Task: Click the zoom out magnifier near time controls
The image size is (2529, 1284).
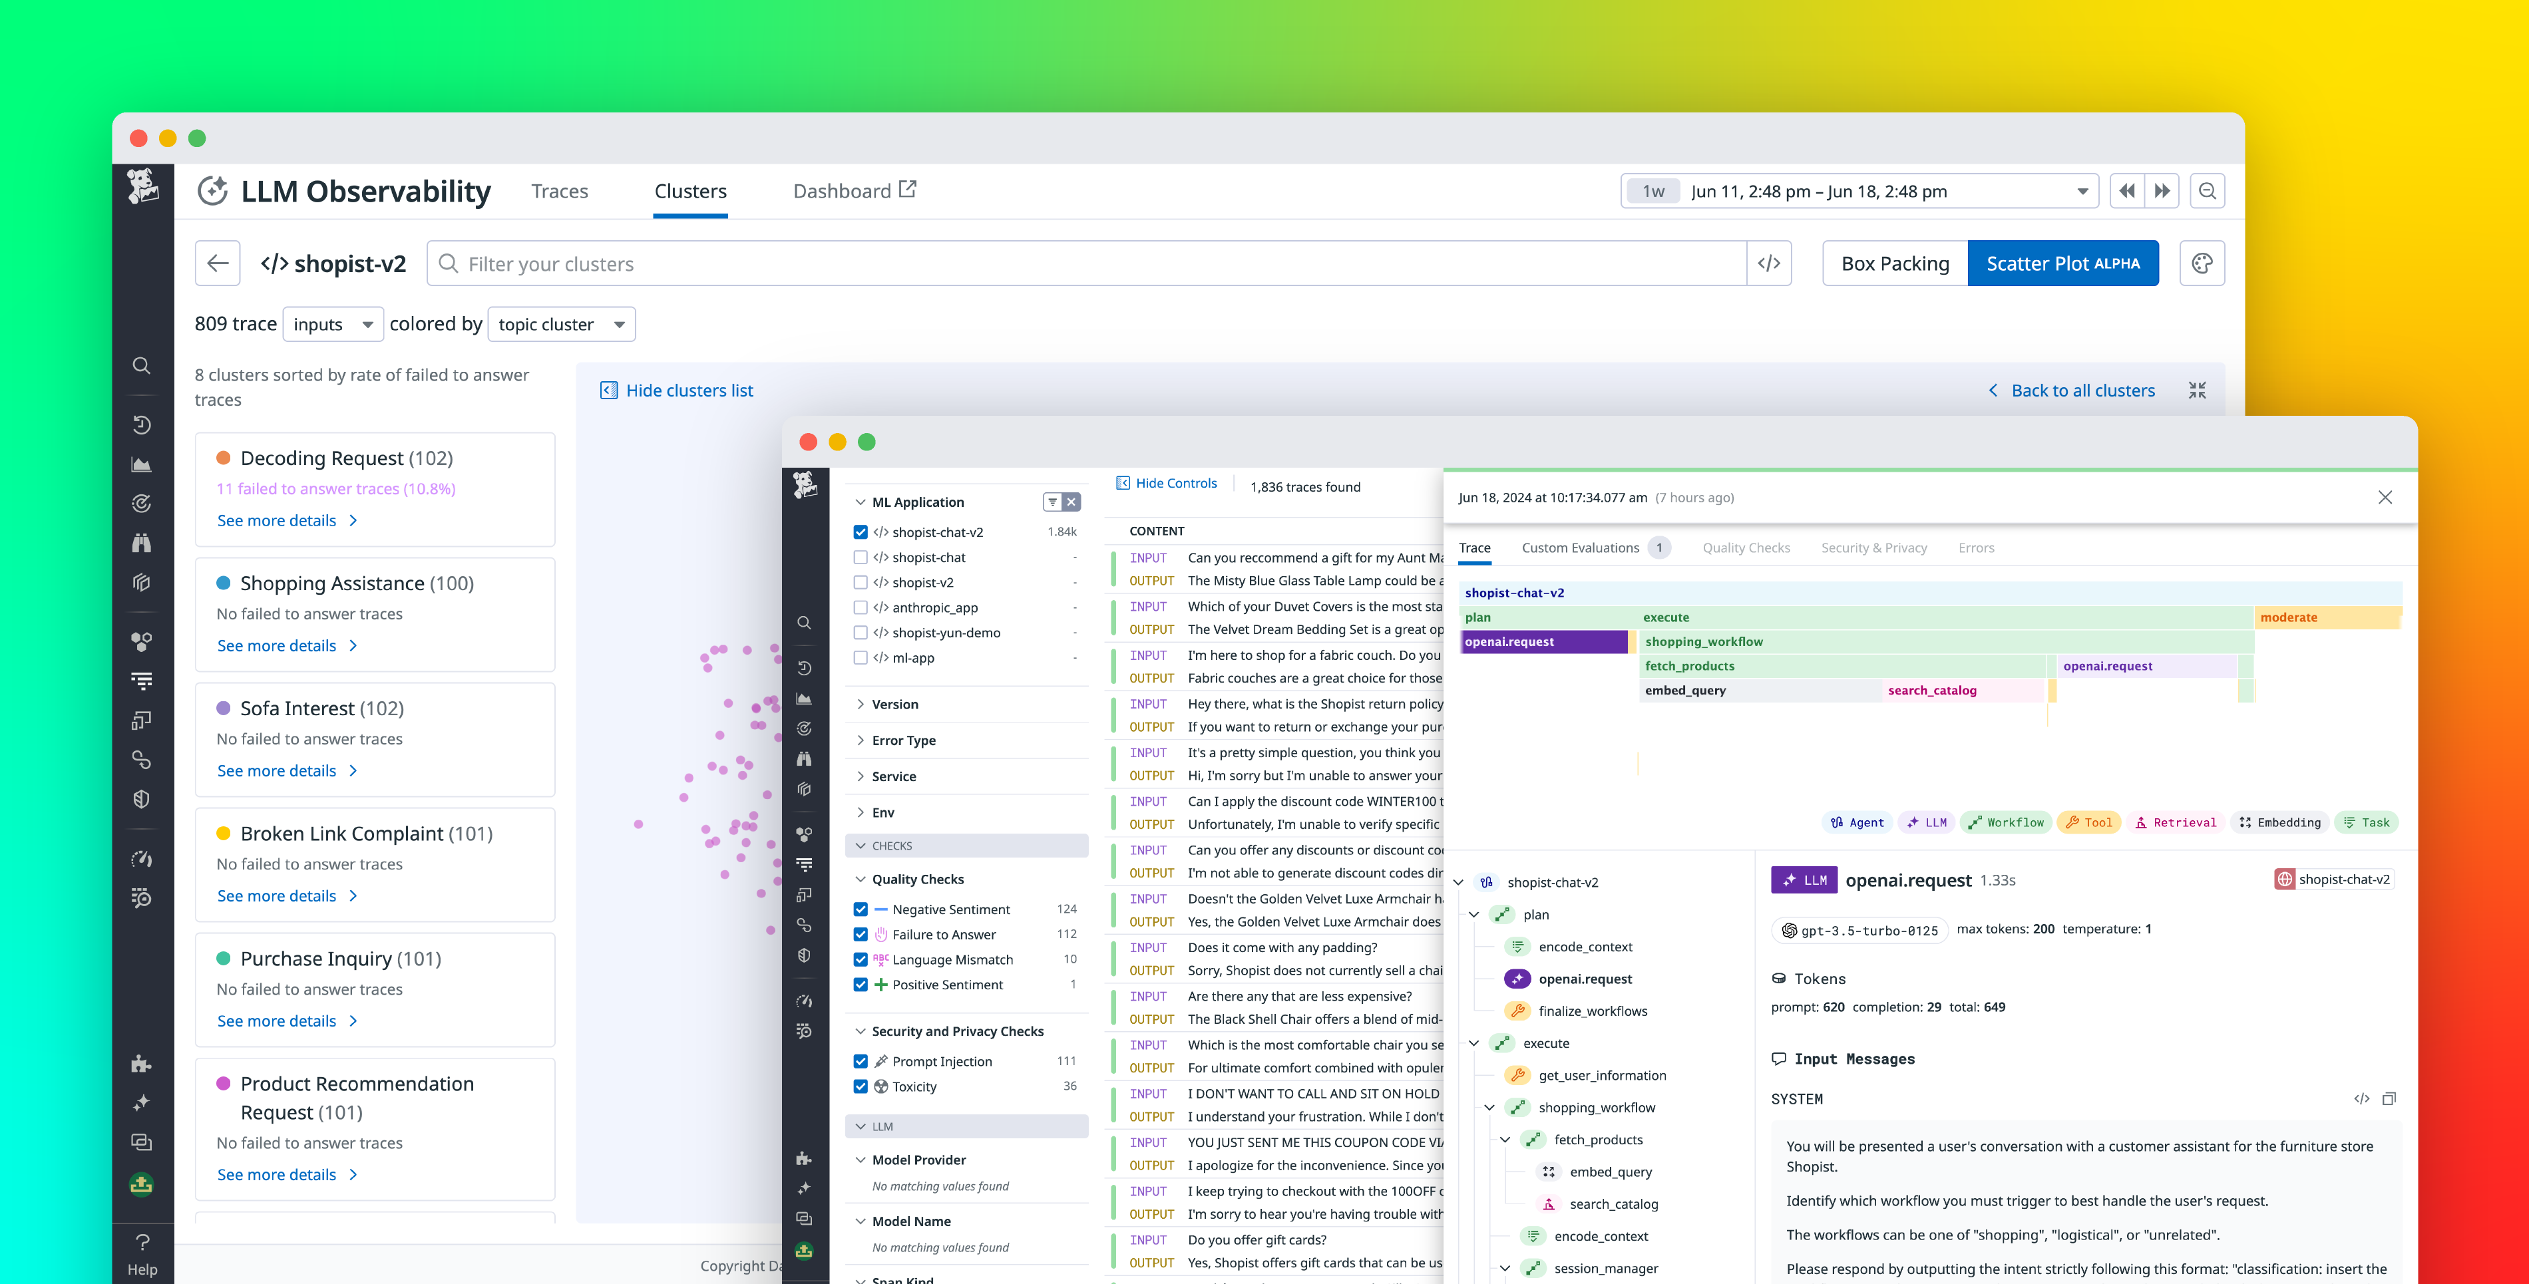Action: tap(2207, 190)
